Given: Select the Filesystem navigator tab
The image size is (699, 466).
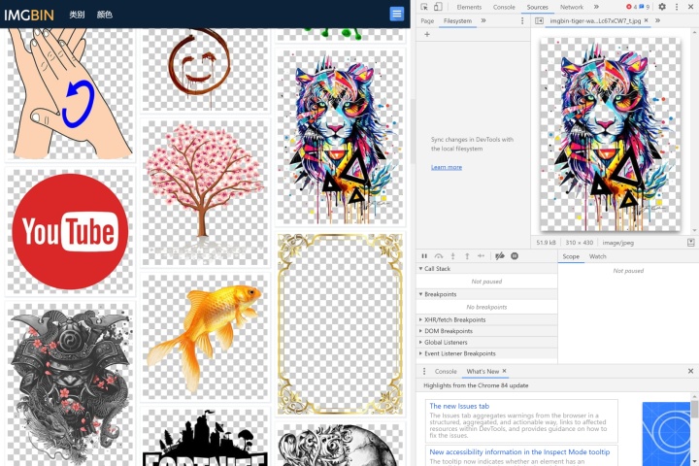Looking at the screenshot, I should tap(457, 21).
